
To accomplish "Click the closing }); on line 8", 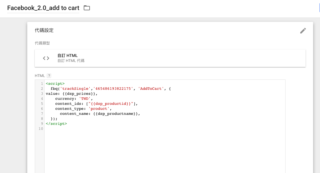I will pyautogui.click(x=54, y=119).
